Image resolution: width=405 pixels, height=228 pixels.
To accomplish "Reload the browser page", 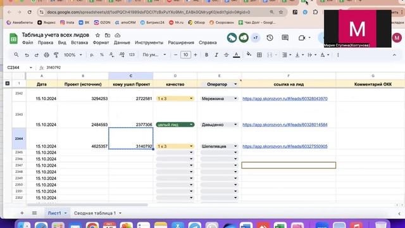I will click(x=30, y=12).
